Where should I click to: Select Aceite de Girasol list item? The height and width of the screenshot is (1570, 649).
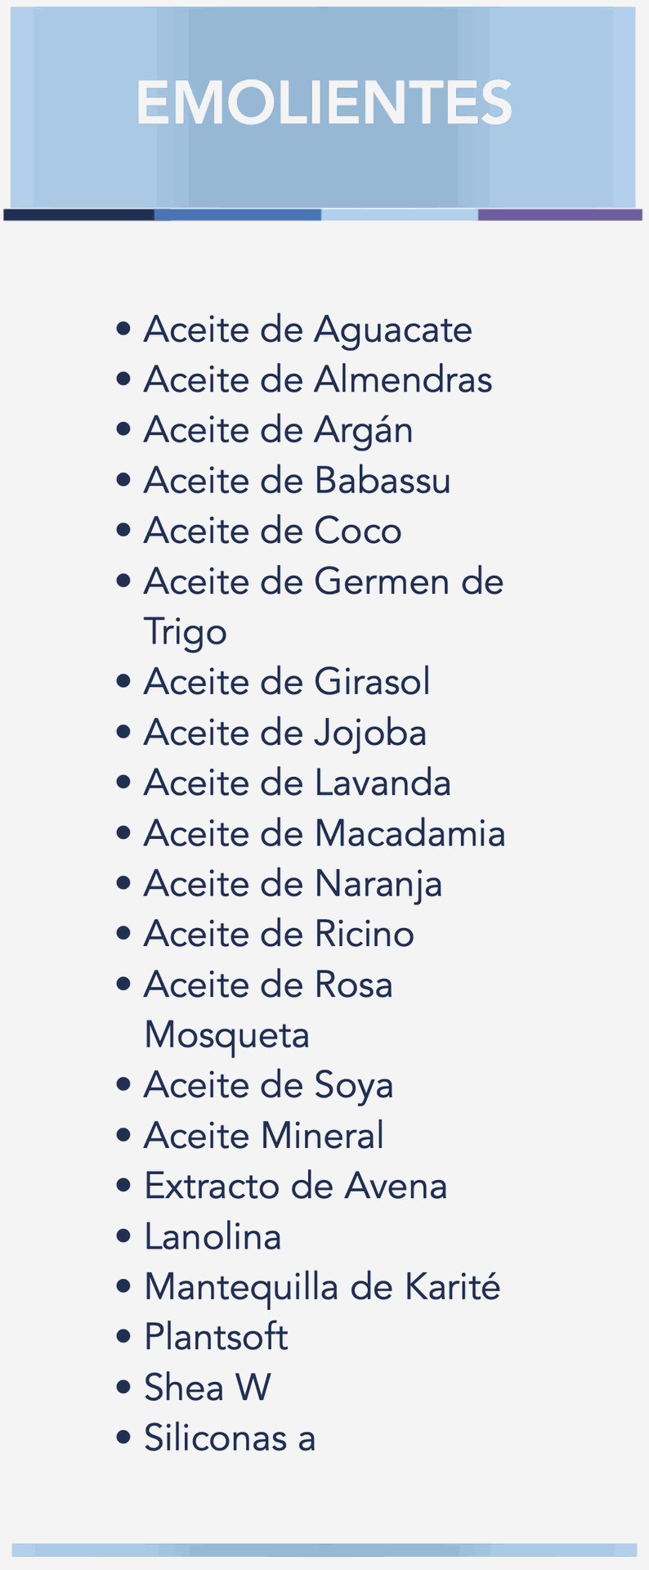pos(286,683)
